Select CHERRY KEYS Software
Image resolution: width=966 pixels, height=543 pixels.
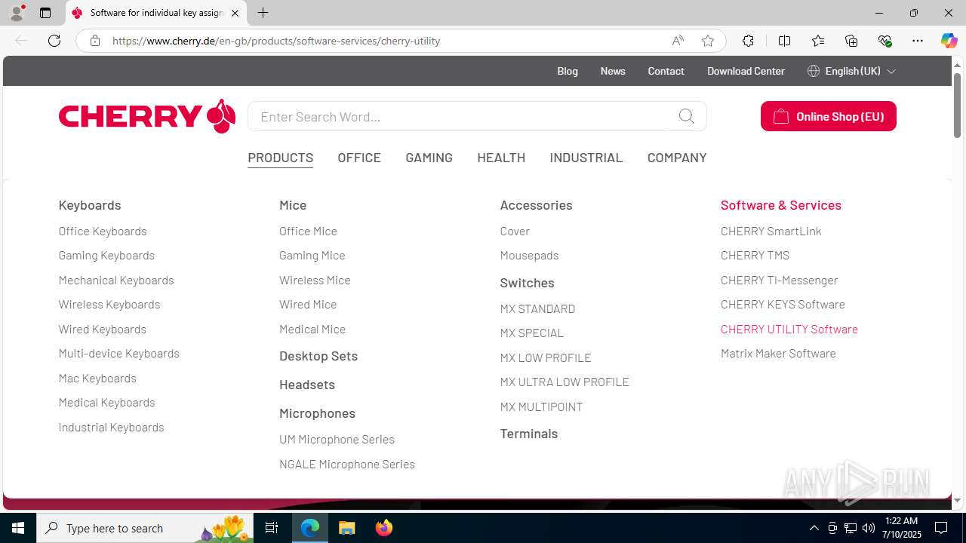pyautogui.click(x=783, y=304)
